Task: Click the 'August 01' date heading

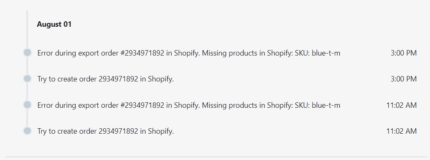Action: pos(54,24)
